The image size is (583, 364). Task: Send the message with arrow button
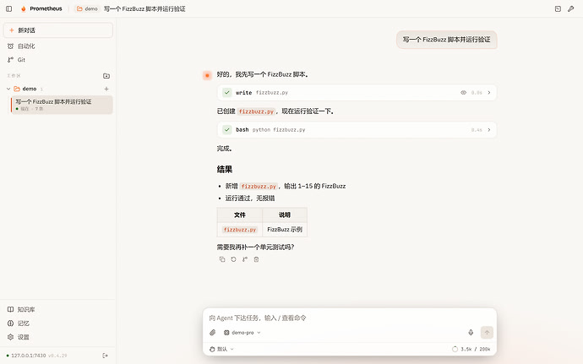coord(487,333)
